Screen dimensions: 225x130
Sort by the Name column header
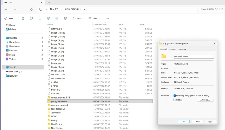point(50,25)
